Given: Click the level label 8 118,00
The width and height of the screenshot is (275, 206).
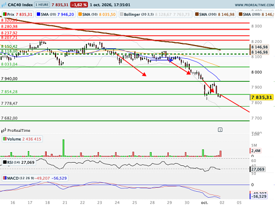Looking at the screenshot, I should click(x=9, y=51).
